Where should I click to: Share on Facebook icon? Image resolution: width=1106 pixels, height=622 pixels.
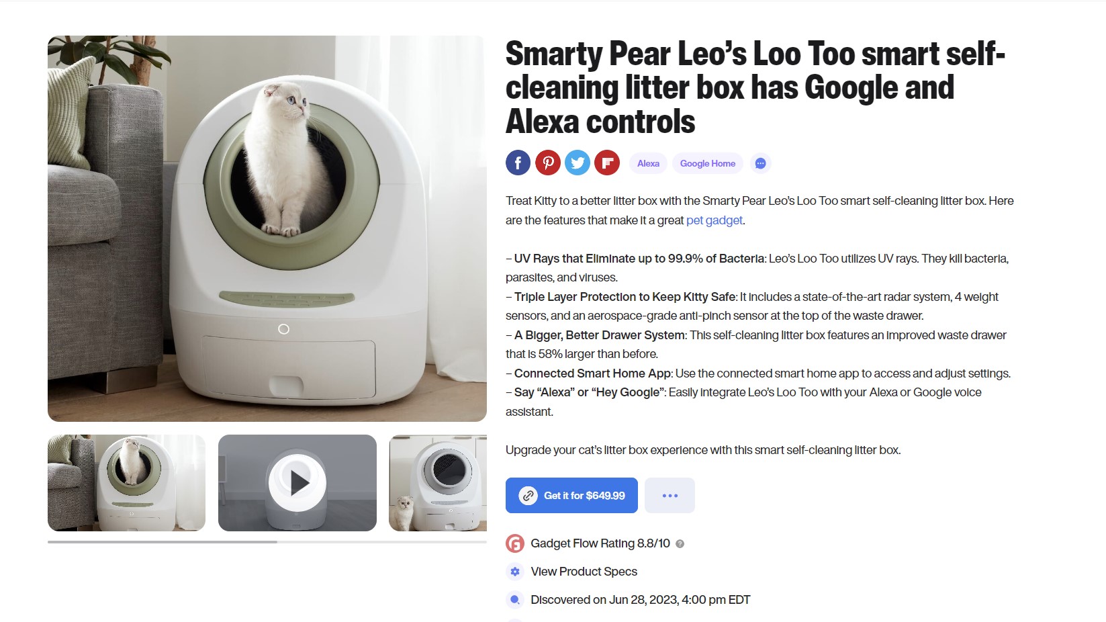518,163
